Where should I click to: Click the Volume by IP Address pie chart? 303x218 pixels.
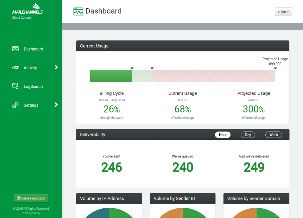(109, 213)
